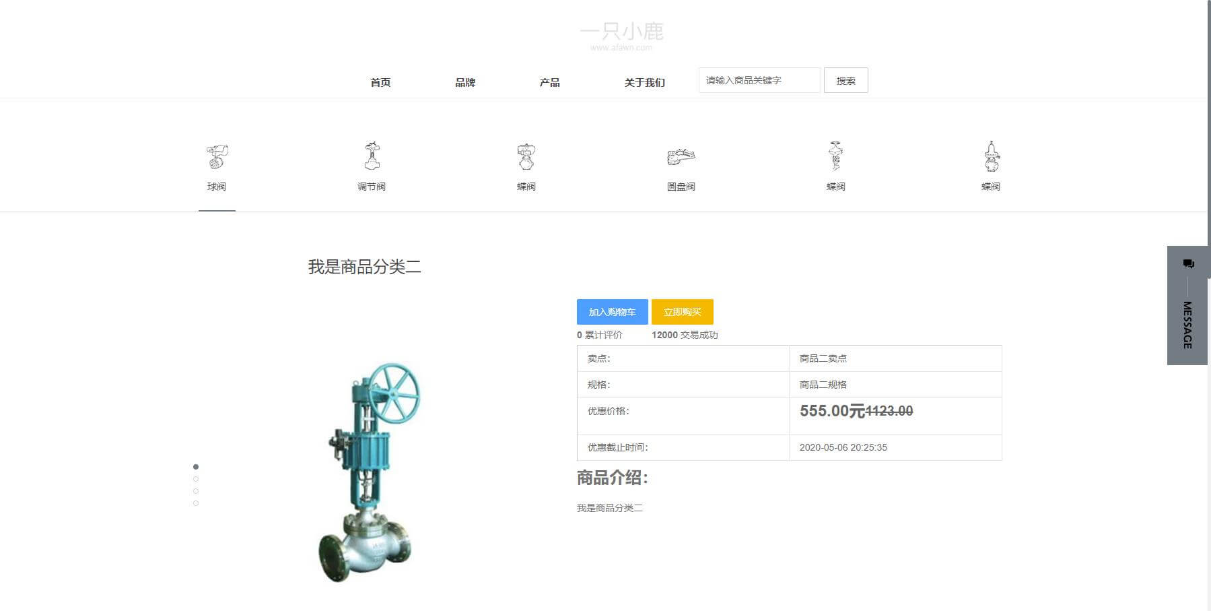The height and width of the screenshot is (611, 1211).
Task: Open the 产品 menu item
Action: click(x=549, y=82)
